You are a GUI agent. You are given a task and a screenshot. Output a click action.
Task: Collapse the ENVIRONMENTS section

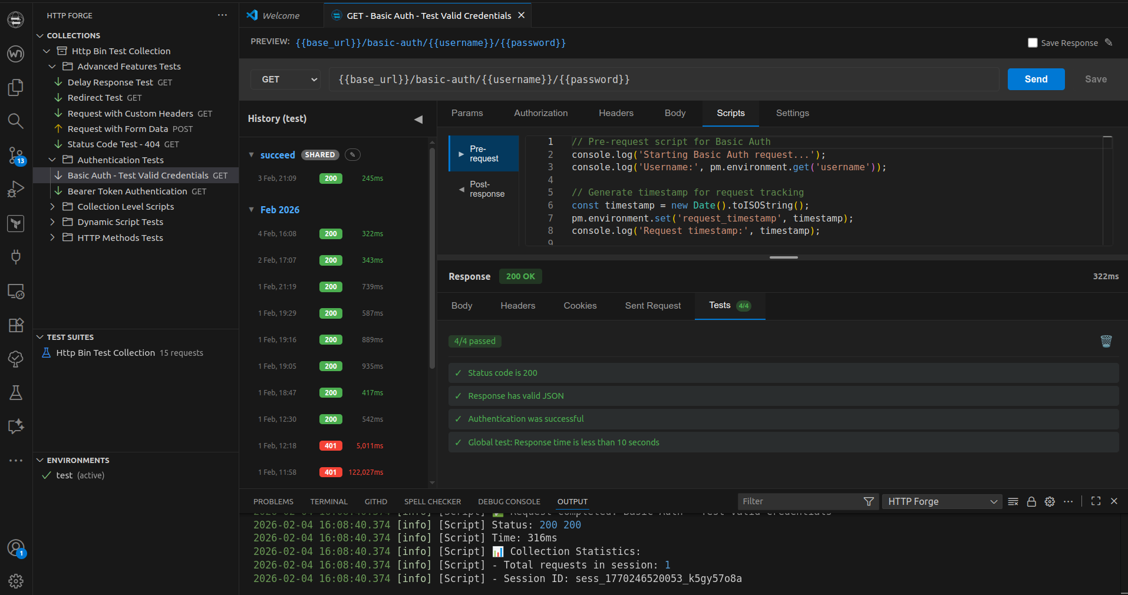(x=40, y=460)
